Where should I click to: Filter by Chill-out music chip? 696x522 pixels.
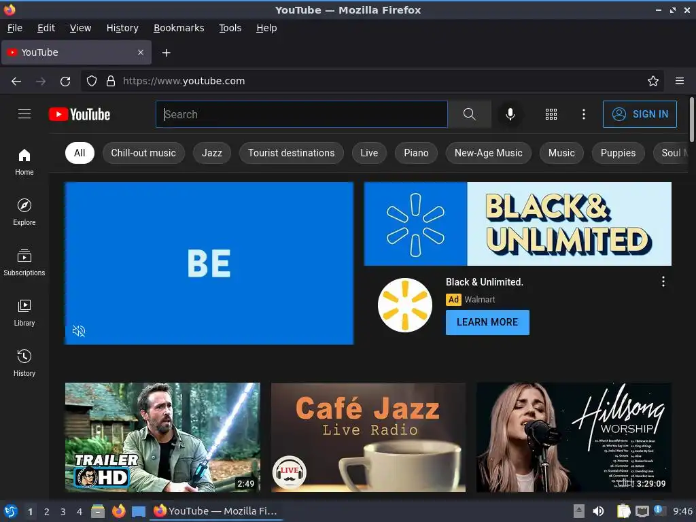tap(143, 153)
